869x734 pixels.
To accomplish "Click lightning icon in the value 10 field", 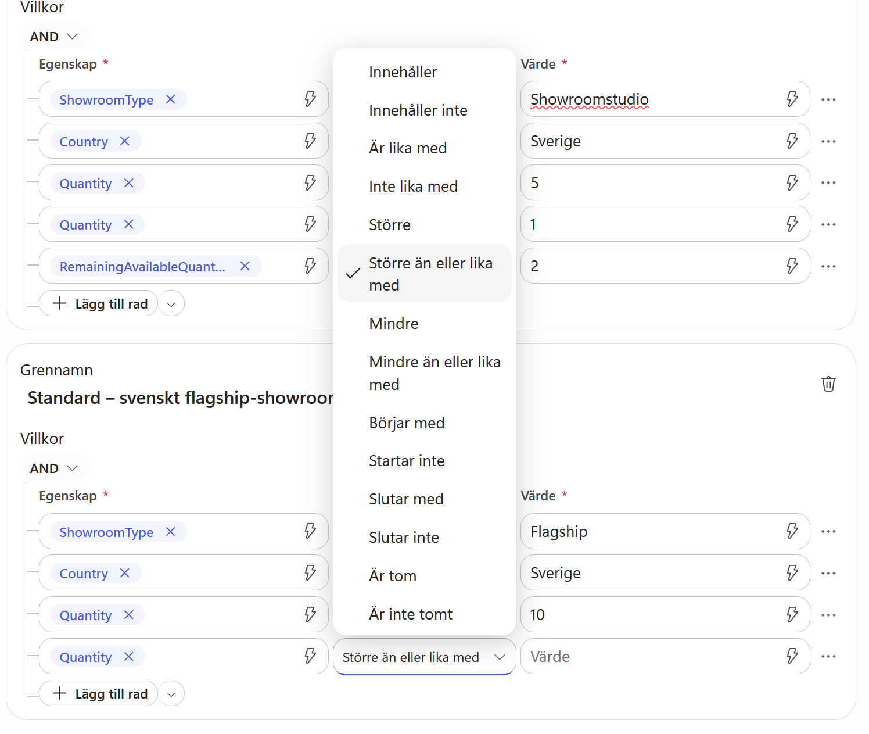I will [792, 614].
